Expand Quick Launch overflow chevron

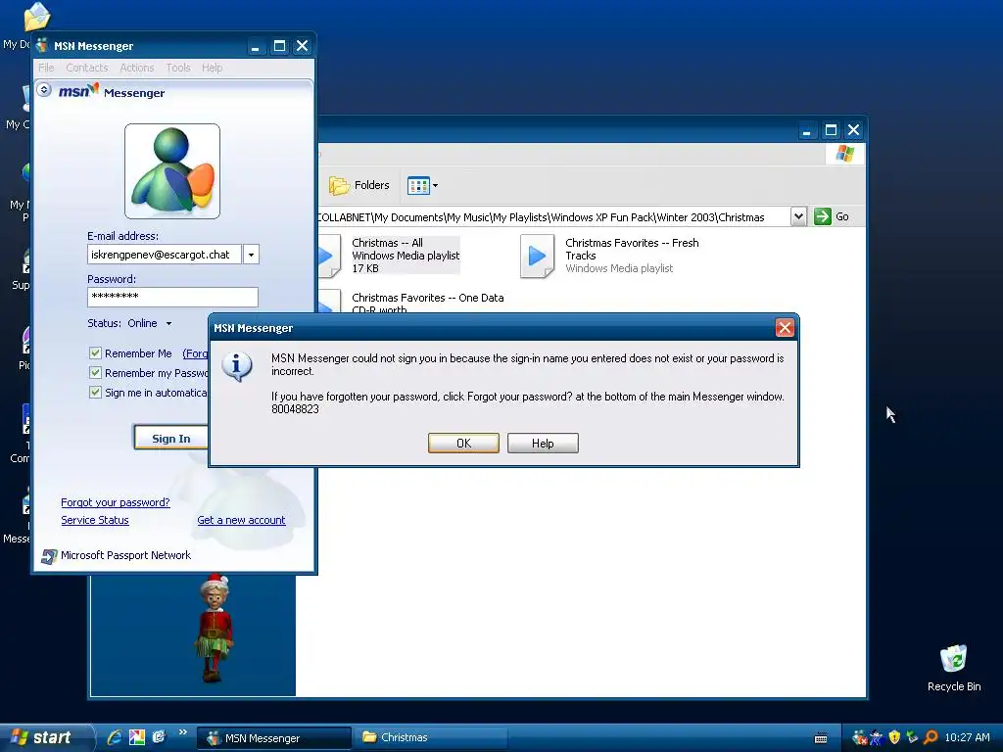coord(182,732)
